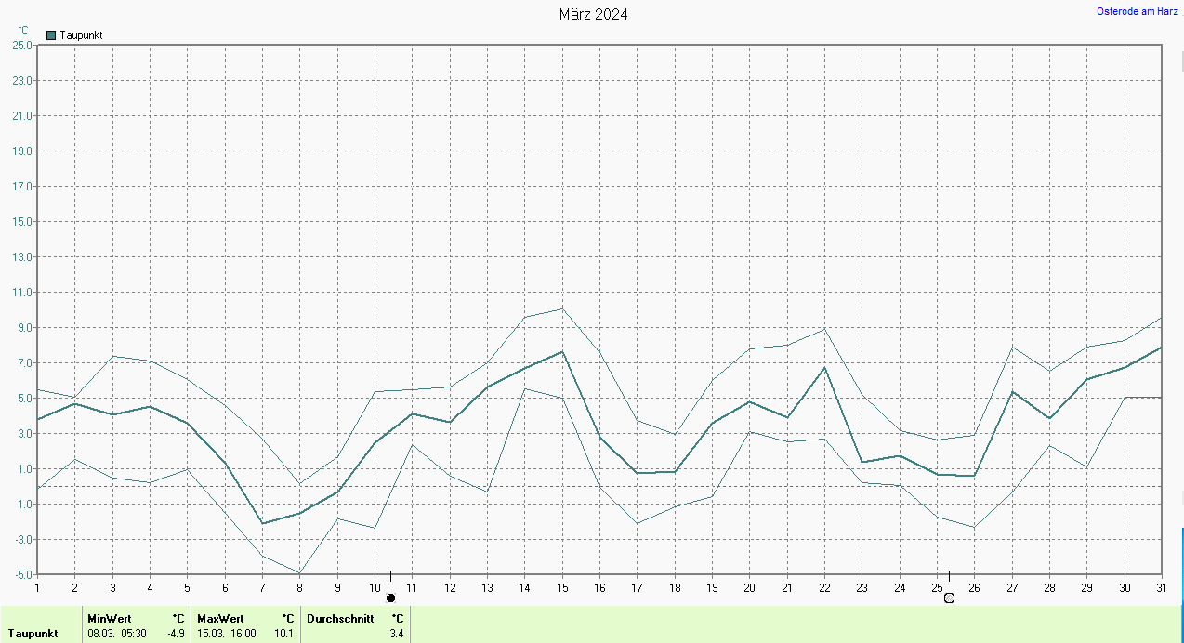
Task: Click the average value 3.4
Action: (x=396, y=634)
